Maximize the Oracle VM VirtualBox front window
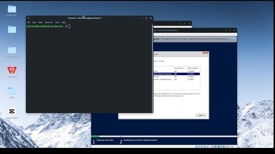275x154 pixels. (x=230, y=30)
